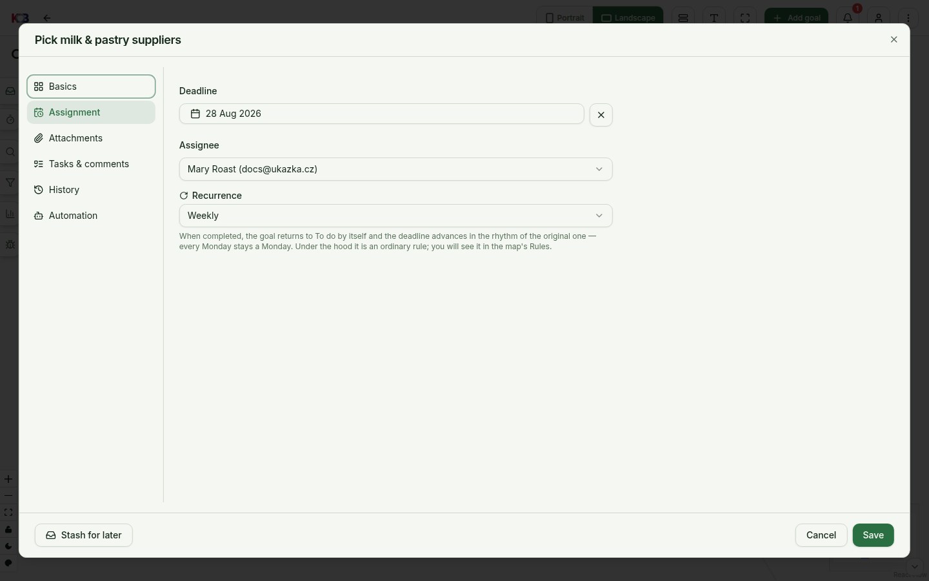
Task: Open the Assignee dropdown
Action: pos(395,169)
